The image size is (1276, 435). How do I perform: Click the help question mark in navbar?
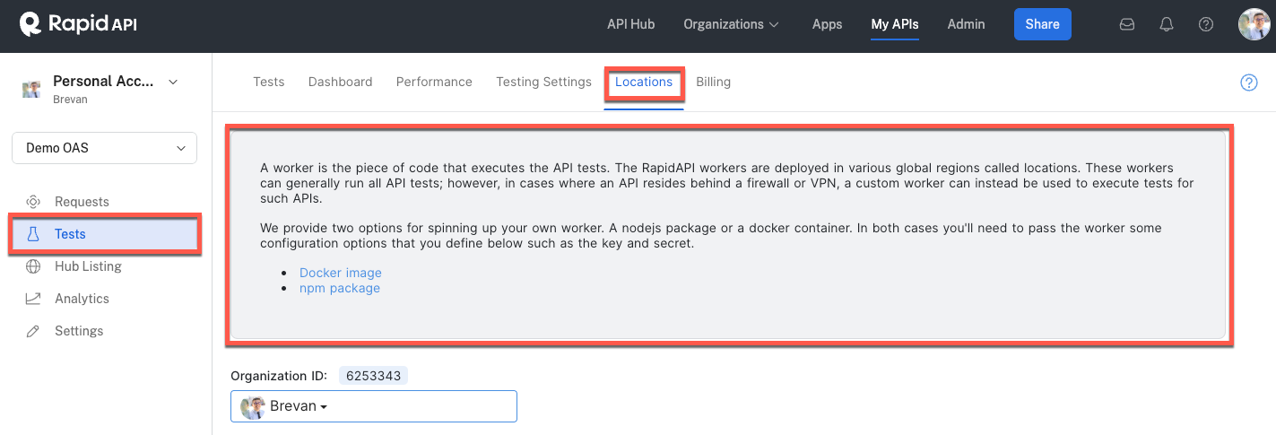coord(1206,24)
